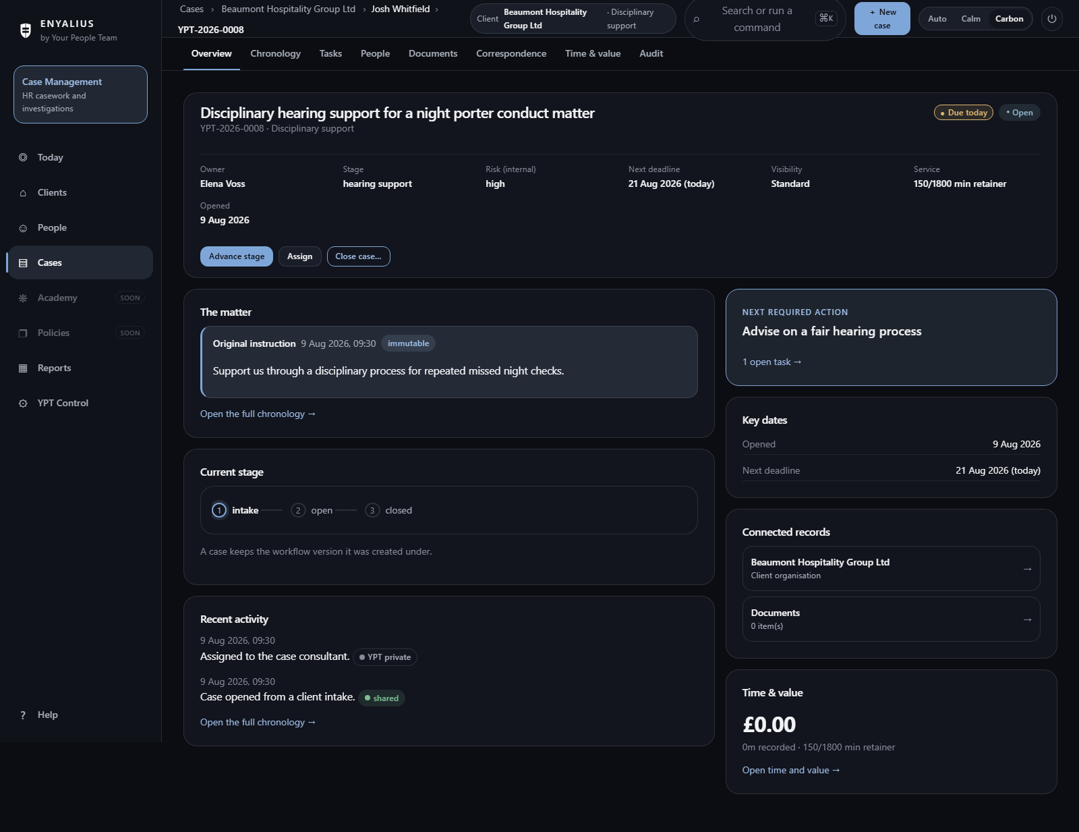Image resolution: width=1079 pixels, height=832 pixels.
Task: Open People via its face icon
Action: pyautogui.click(x=23, y=228)
